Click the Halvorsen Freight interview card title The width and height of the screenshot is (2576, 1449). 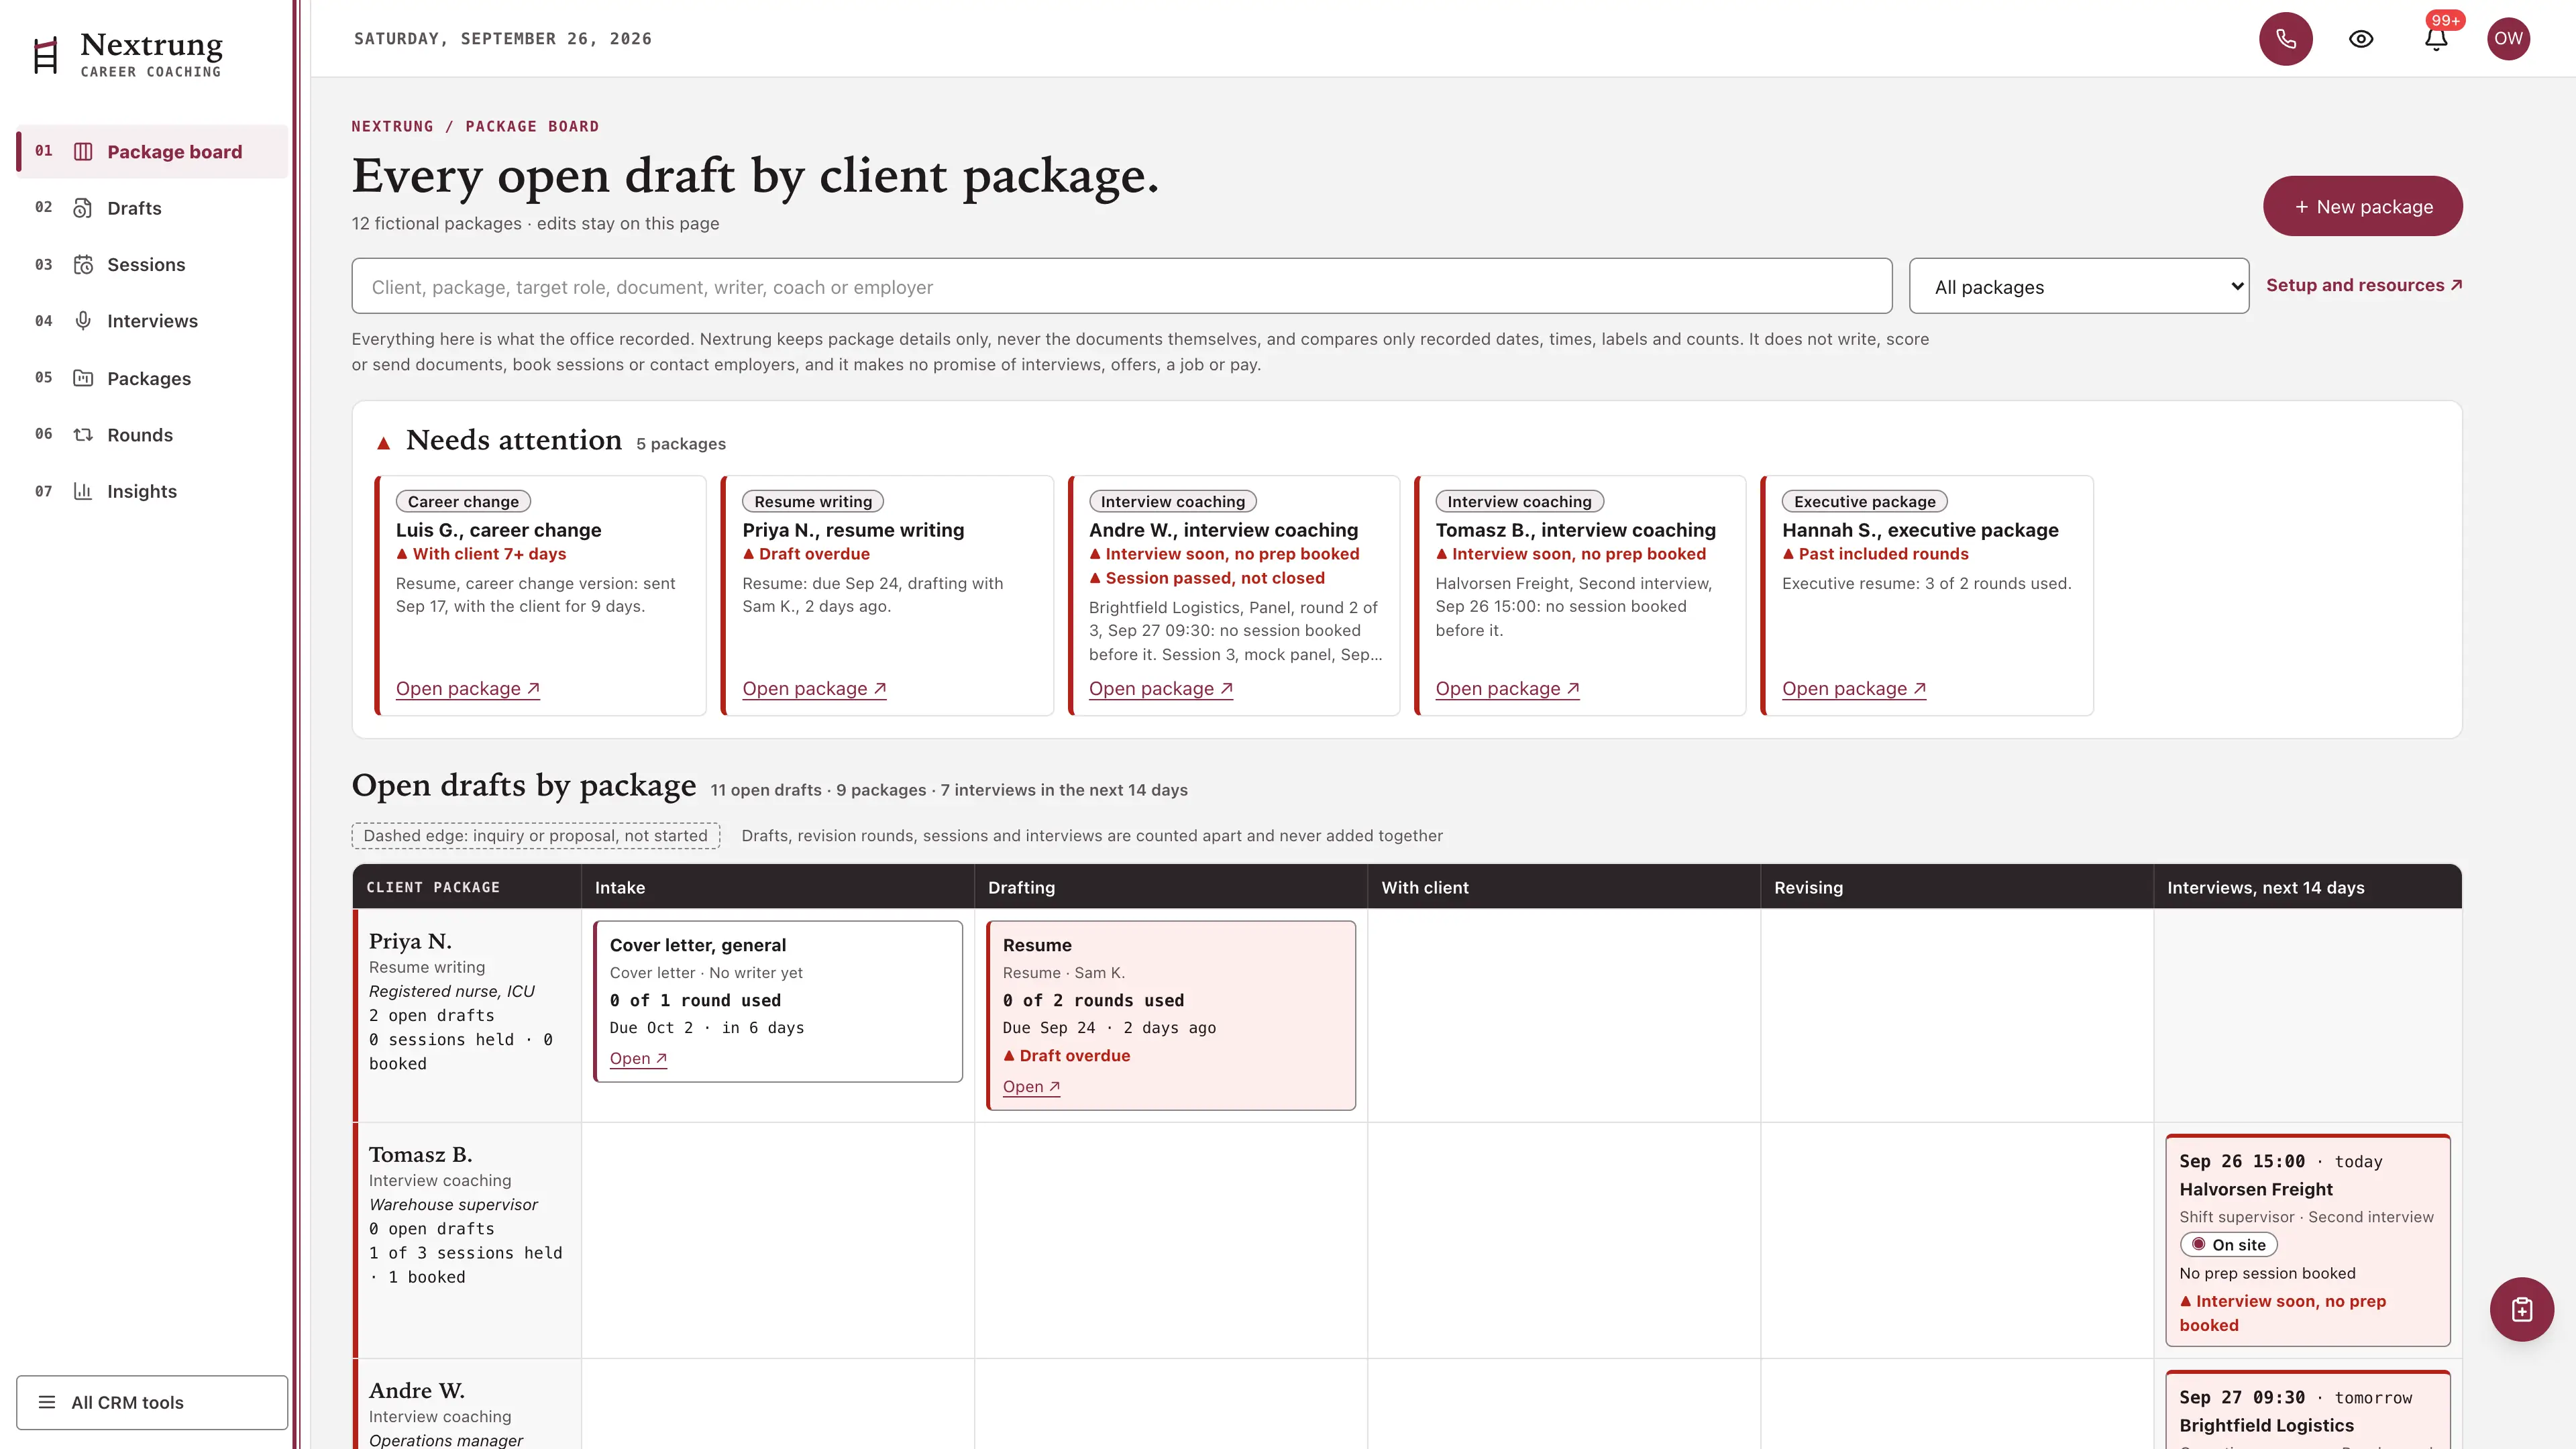(2255, 1189)
